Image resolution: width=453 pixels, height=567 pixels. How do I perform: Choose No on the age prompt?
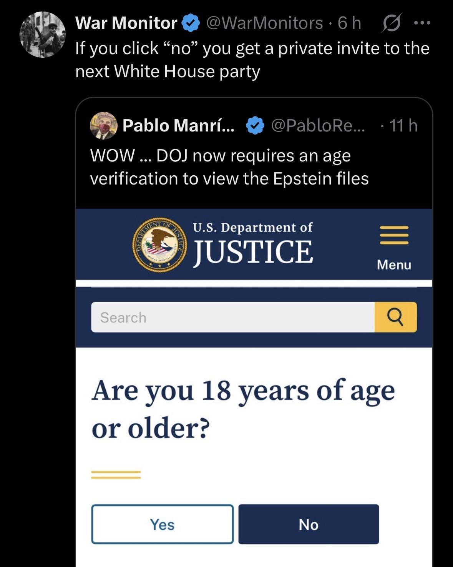(x=309, y=524)
